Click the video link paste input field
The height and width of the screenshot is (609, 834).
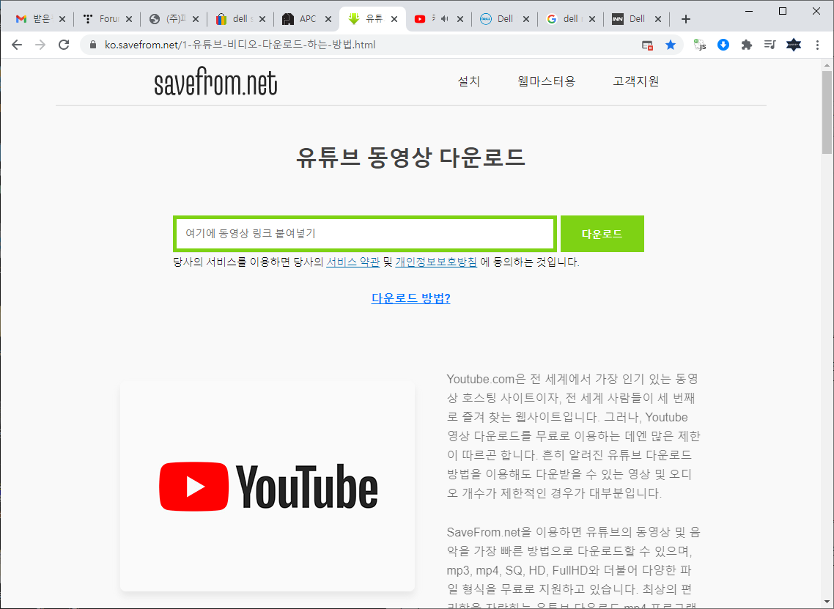pos(365,234)
